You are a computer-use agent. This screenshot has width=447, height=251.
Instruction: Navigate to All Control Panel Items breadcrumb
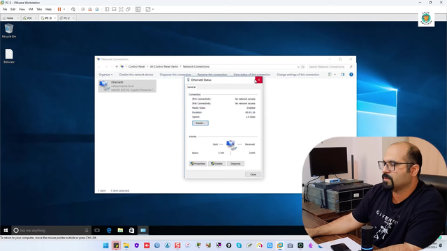tap(164, 67)
